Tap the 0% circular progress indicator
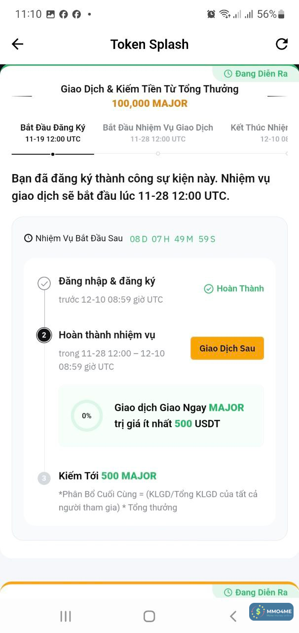This screenshot has width=299, height=633. tap(87, 416)
